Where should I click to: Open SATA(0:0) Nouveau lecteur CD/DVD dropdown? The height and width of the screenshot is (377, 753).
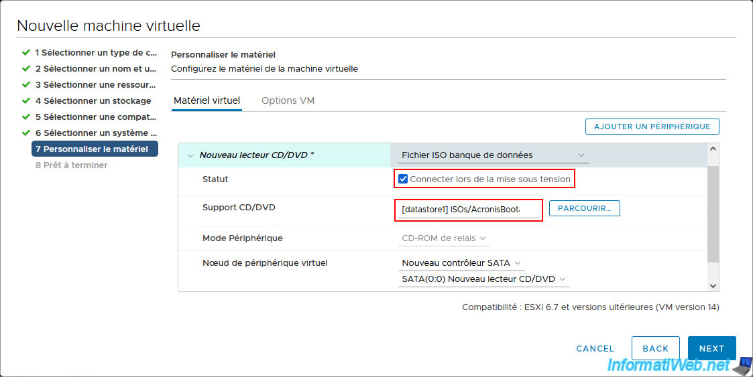click(x=483, y=279)
